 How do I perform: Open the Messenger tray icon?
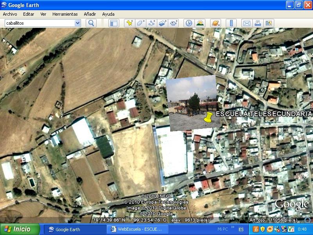pos(277,229)
